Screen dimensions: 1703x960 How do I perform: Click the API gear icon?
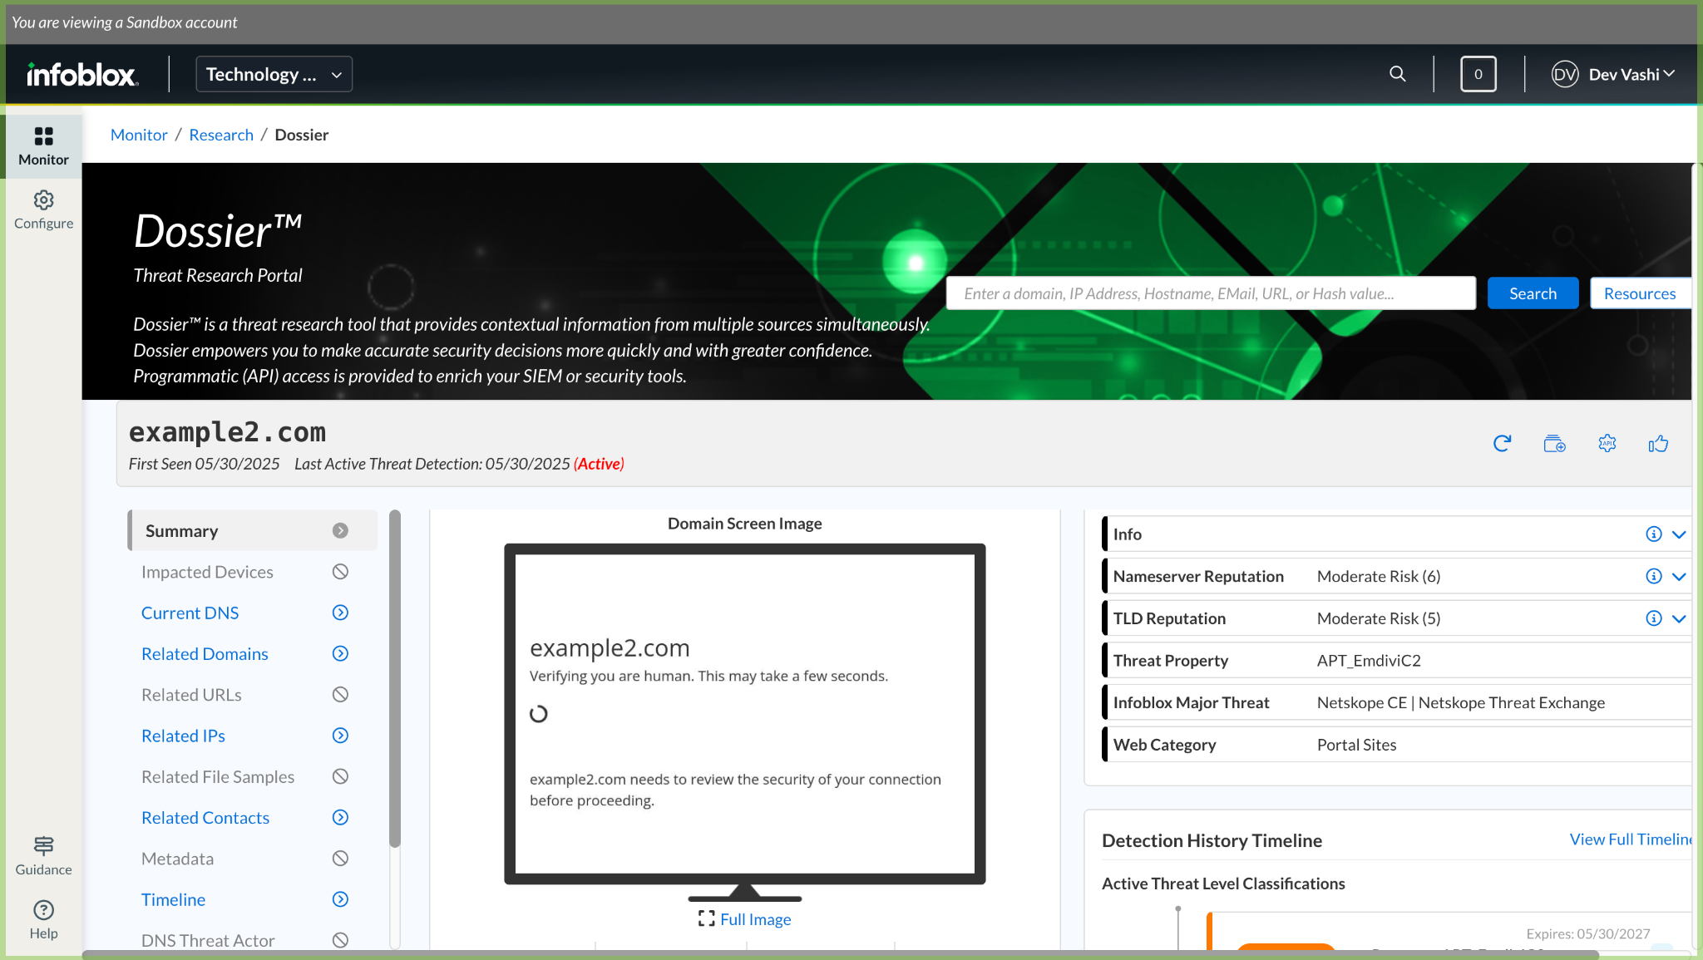[1607, 444]
